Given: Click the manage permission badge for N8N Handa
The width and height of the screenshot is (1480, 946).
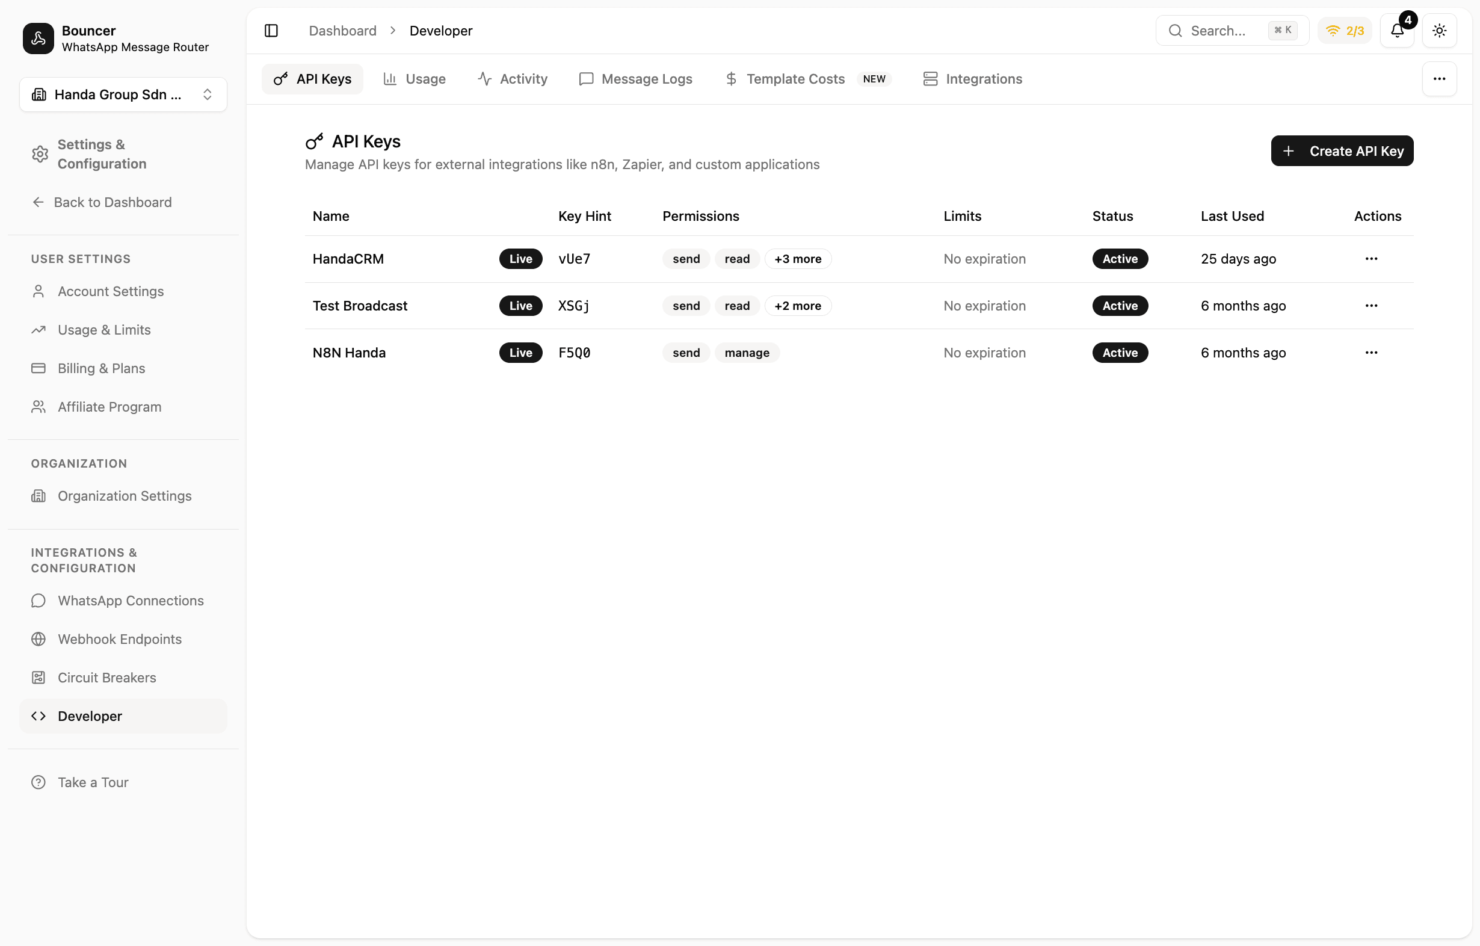Looking at the screenshot, I should click(x=747, y=353).
